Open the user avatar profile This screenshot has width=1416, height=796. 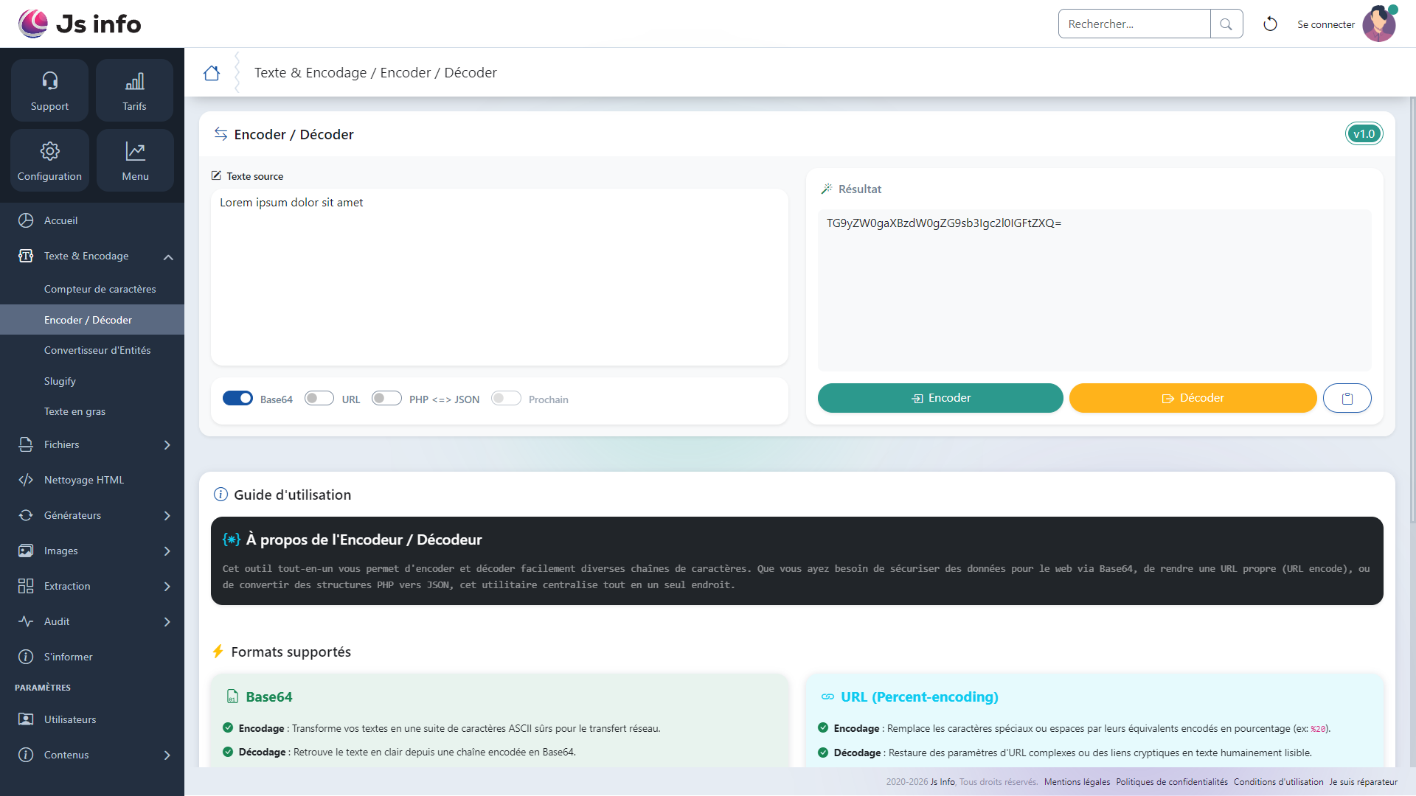click(x=1379, y=24)
